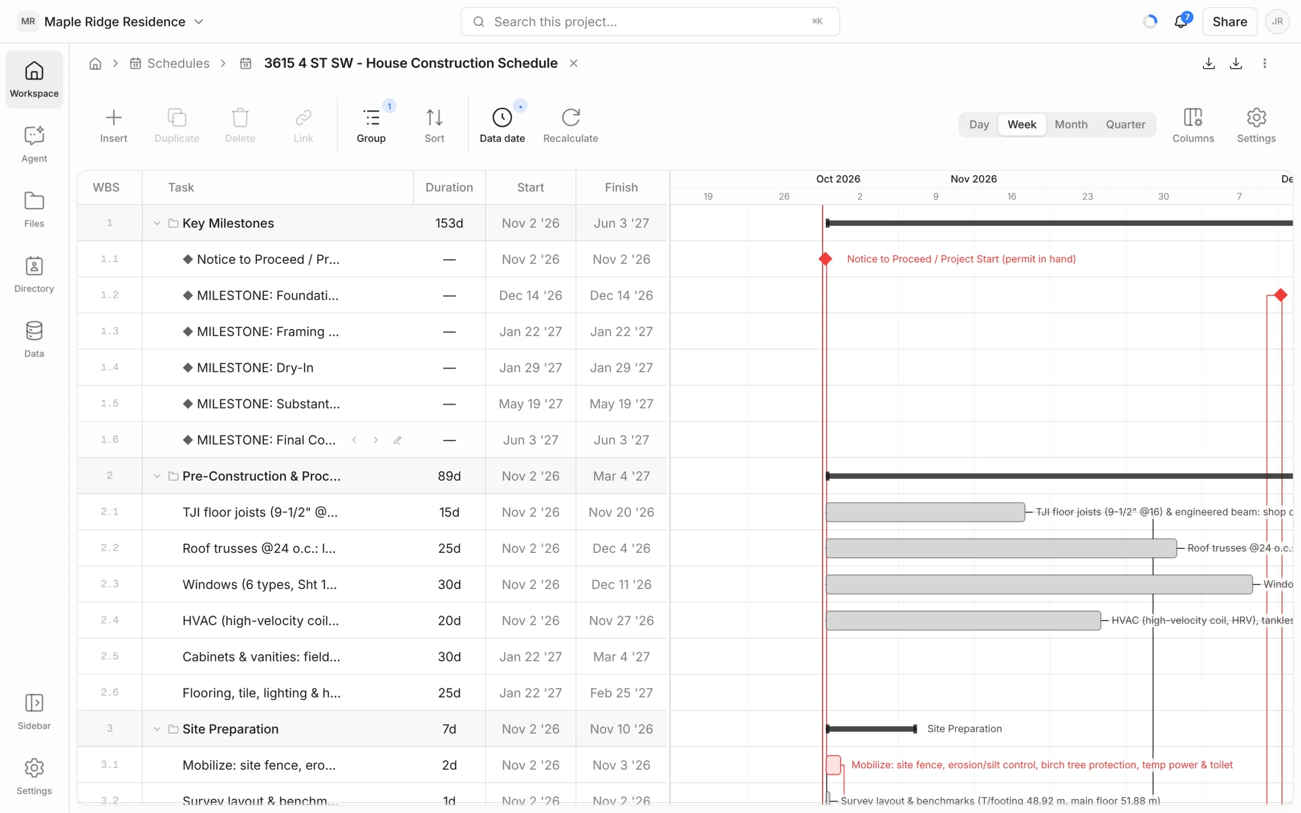Collapse the Pre-Construction & Proc... group
Viewport: 1301px width, 813px height.
[157, 476]
